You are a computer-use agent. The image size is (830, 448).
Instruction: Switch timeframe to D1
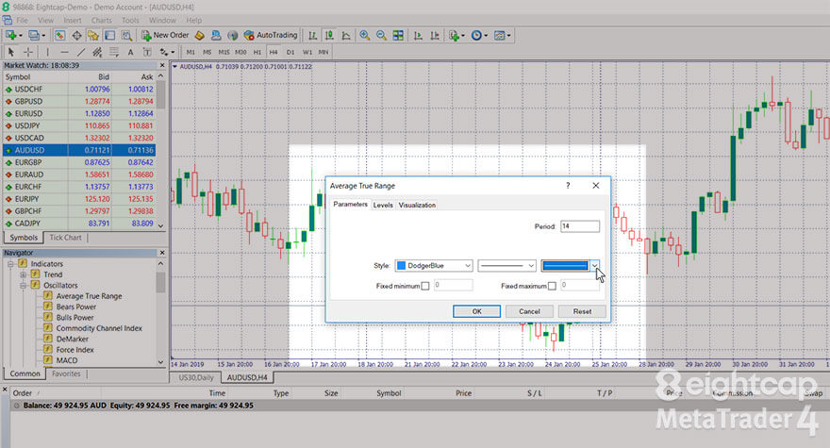[290, 52]
